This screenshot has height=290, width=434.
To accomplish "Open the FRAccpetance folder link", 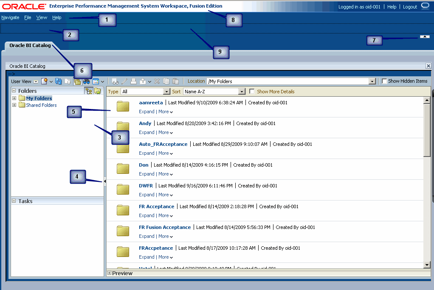I will tap(156, 248).
